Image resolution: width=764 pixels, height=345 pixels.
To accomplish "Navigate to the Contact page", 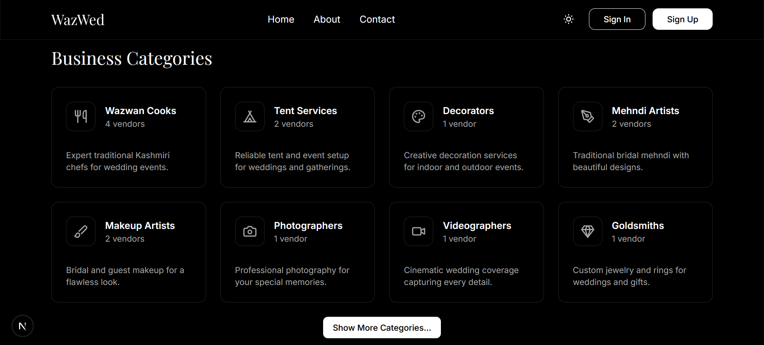I will tap(377, 19).
